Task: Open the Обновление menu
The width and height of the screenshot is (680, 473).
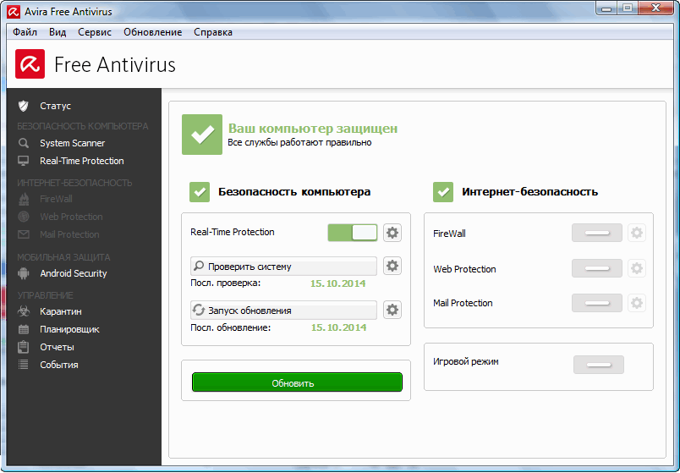Action: point(152,32)
